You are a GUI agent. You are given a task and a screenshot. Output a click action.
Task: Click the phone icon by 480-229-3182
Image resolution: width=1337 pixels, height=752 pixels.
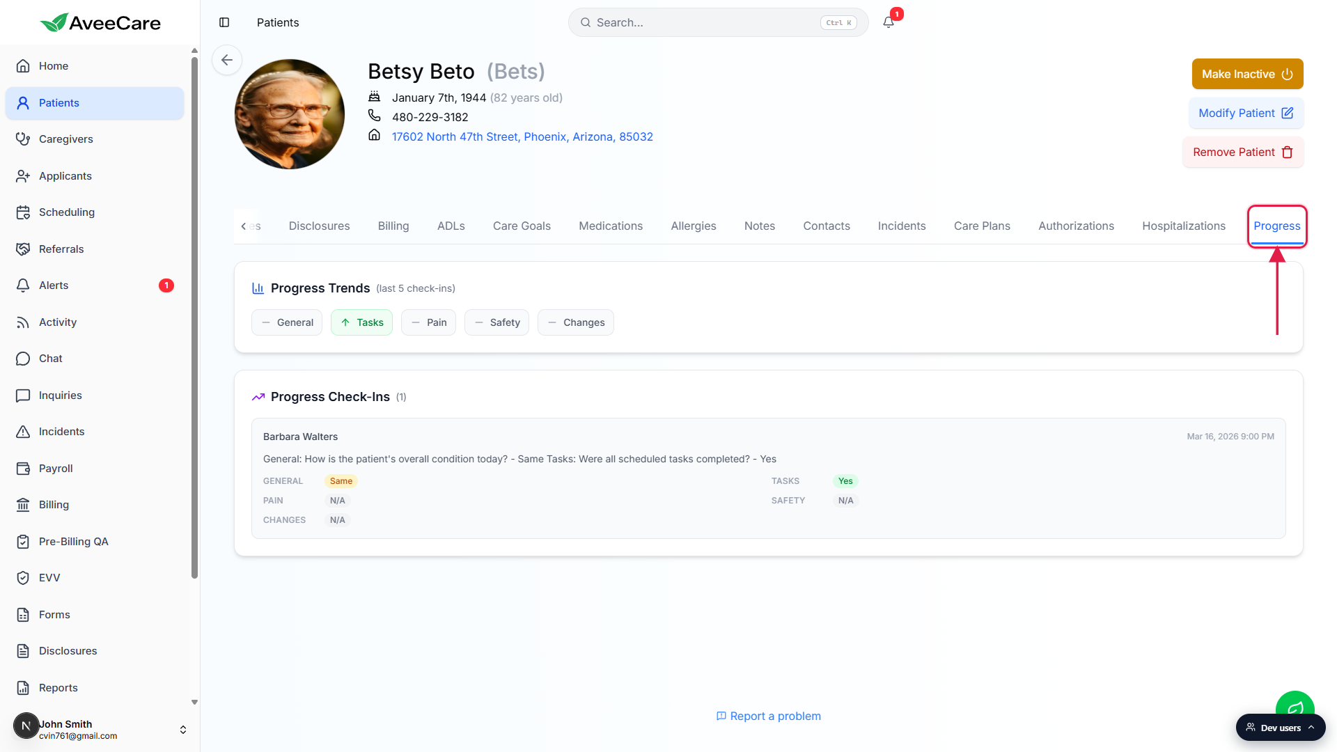point(374,116)
